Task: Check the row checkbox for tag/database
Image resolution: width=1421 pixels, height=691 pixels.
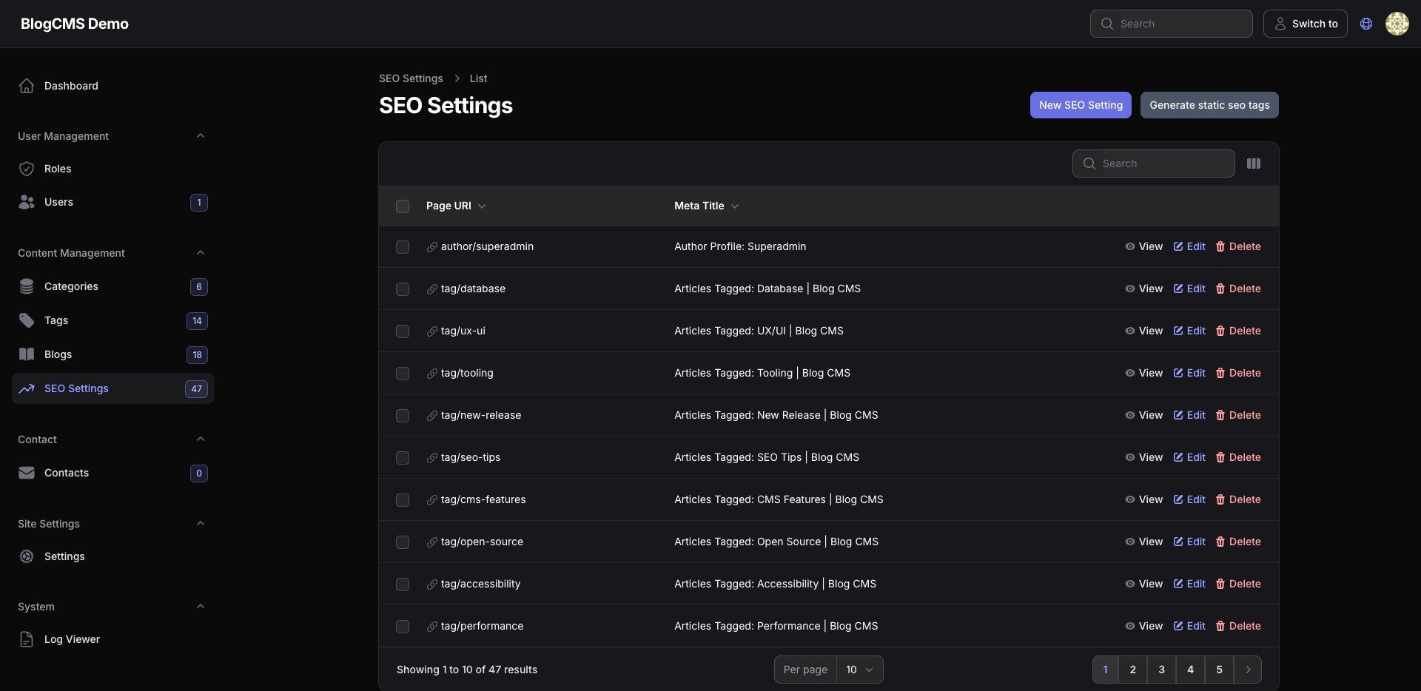Action: tap(403, 289)
